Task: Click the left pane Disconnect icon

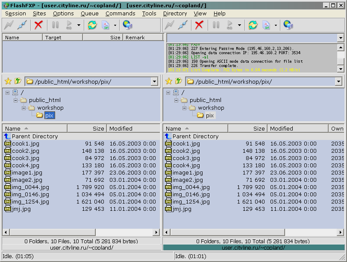Action: (x=22, y=25)
